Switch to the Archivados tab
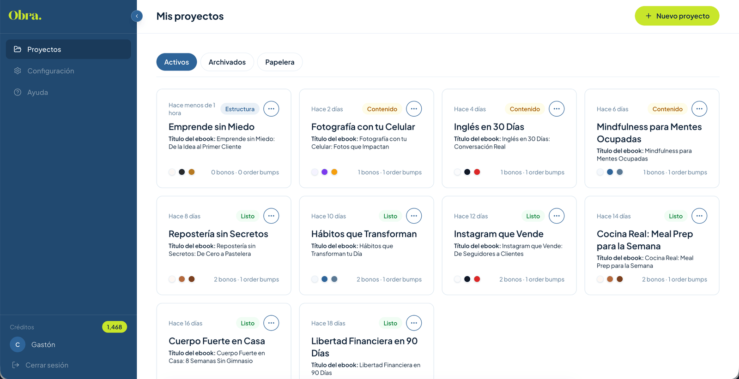Image resolution: width=739 pixels, height=379 pixels. pos(227,62)
